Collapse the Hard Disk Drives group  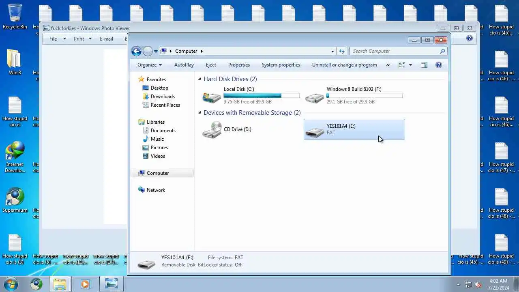point(199,79)
